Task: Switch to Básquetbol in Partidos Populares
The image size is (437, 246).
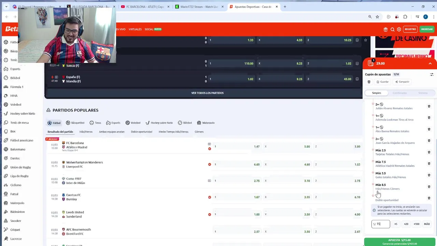Action: click(75, 123)
